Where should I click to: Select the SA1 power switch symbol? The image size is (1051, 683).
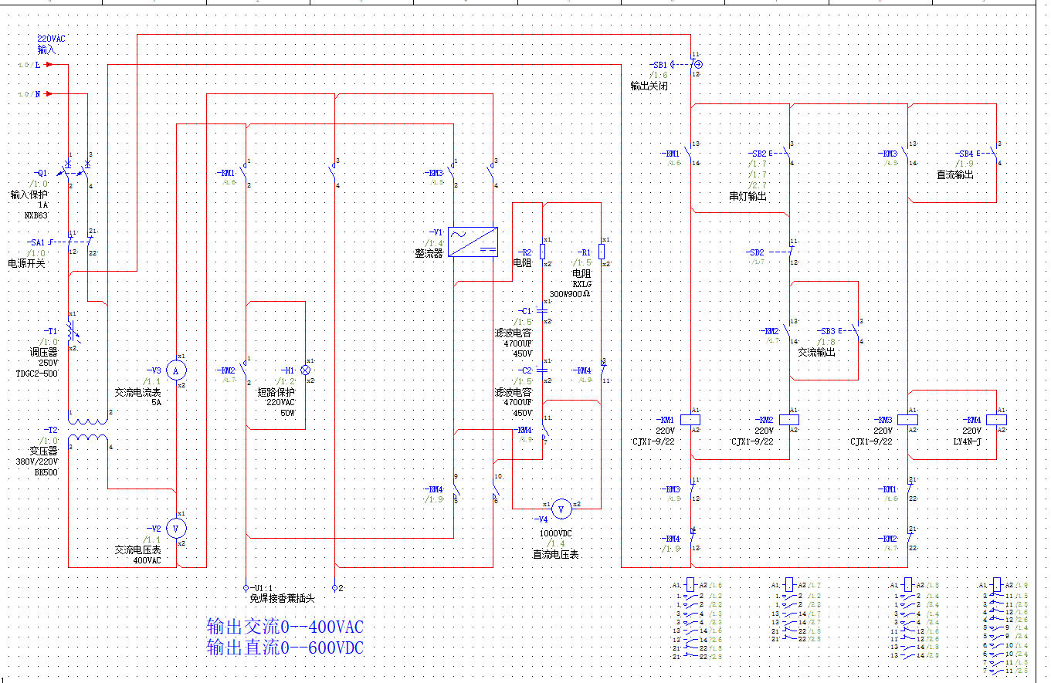click(x=79, y=242)
